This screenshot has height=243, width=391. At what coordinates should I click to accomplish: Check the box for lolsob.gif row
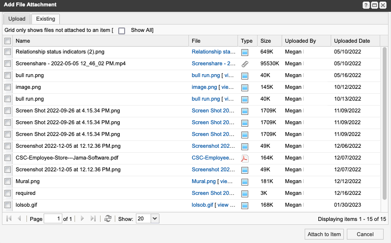pos(7,205)
